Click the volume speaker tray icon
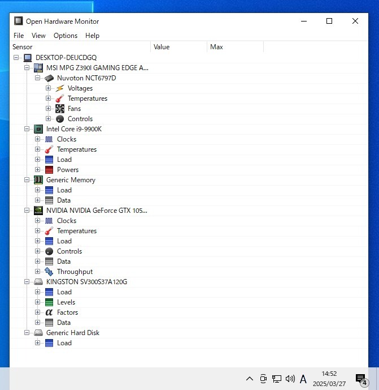 290,379
